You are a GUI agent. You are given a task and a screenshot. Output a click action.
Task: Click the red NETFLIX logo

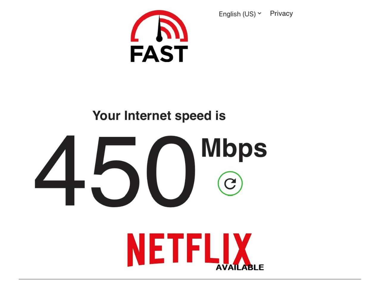[190, 250]
